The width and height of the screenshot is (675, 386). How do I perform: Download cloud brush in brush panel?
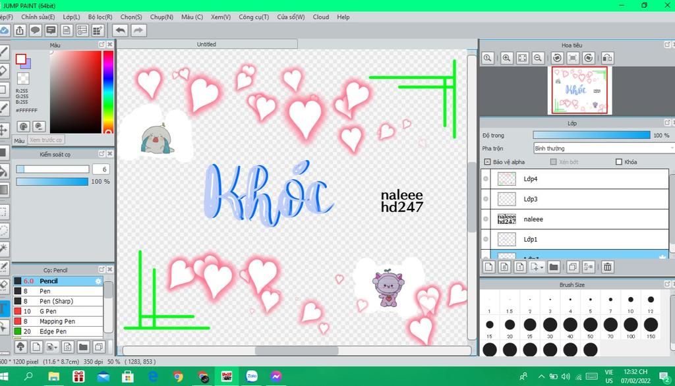[x=20, y=347]
